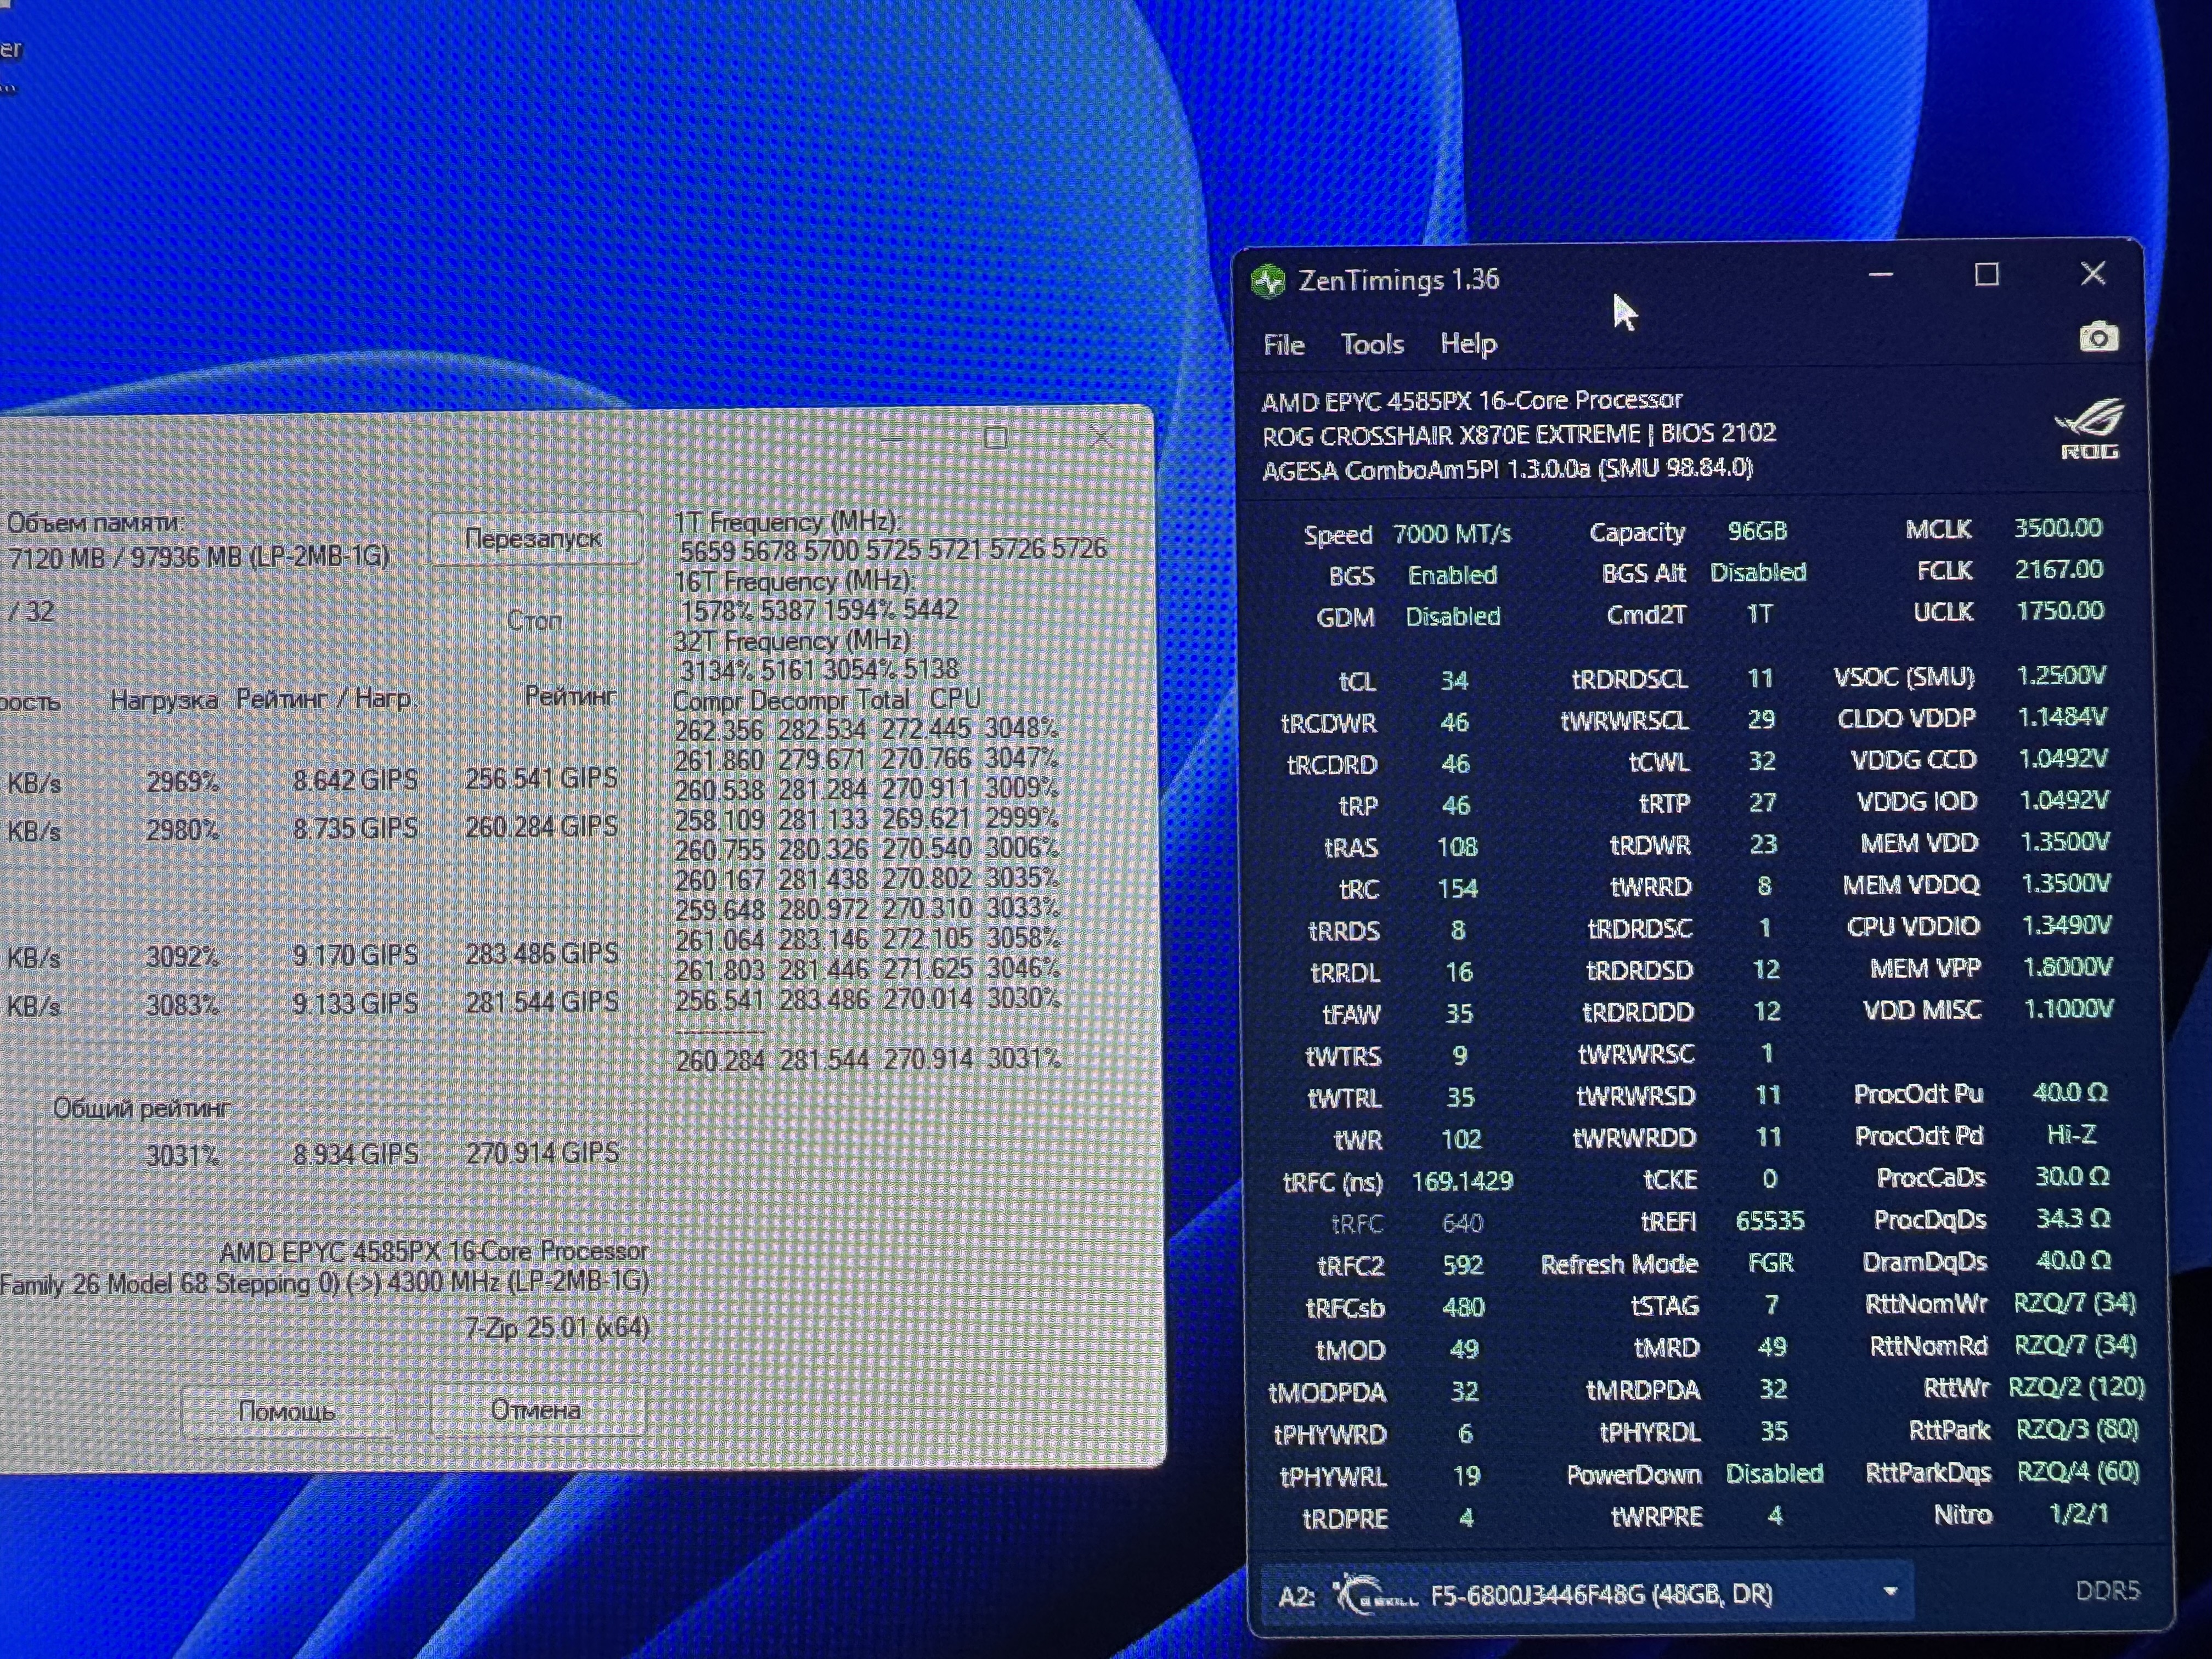Open the Help menu in ZenTimings
The width and height of the screenshot is (2212, 1659).
click(1468, 345)
